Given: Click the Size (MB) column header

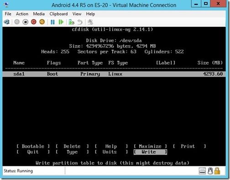Looking at the screenshot, I should (210, 63).
